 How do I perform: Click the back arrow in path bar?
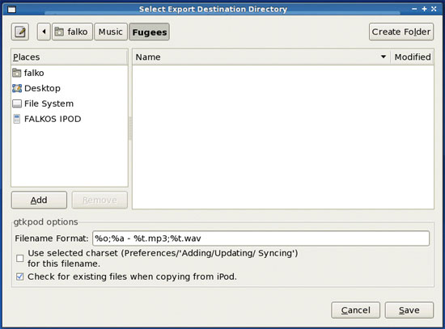coord(44,32)
